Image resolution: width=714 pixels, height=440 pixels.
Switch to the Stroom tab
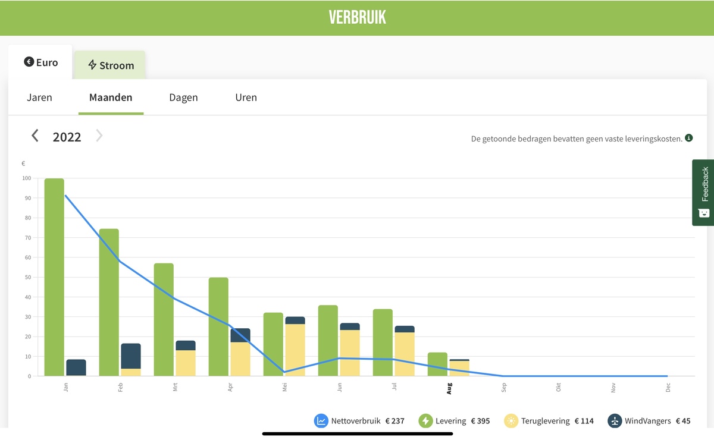111,65
